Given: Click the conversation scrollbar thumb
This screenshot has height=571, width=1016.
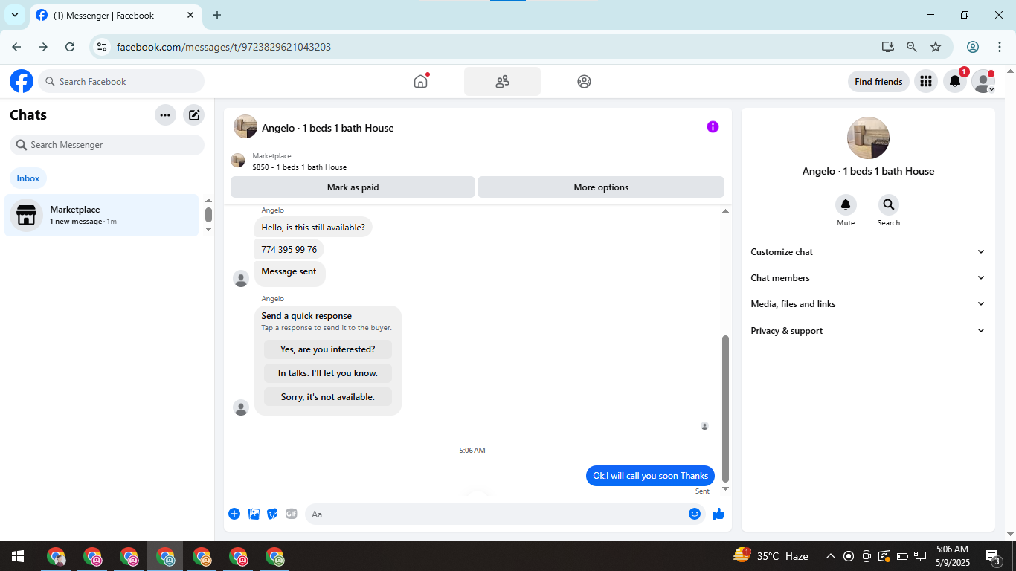Looking at the screenshot, I should tap(725, 409).
